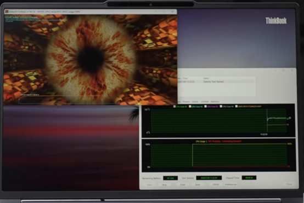Toggle the CPU Core #4 graph checkbox

pos(221,107)
